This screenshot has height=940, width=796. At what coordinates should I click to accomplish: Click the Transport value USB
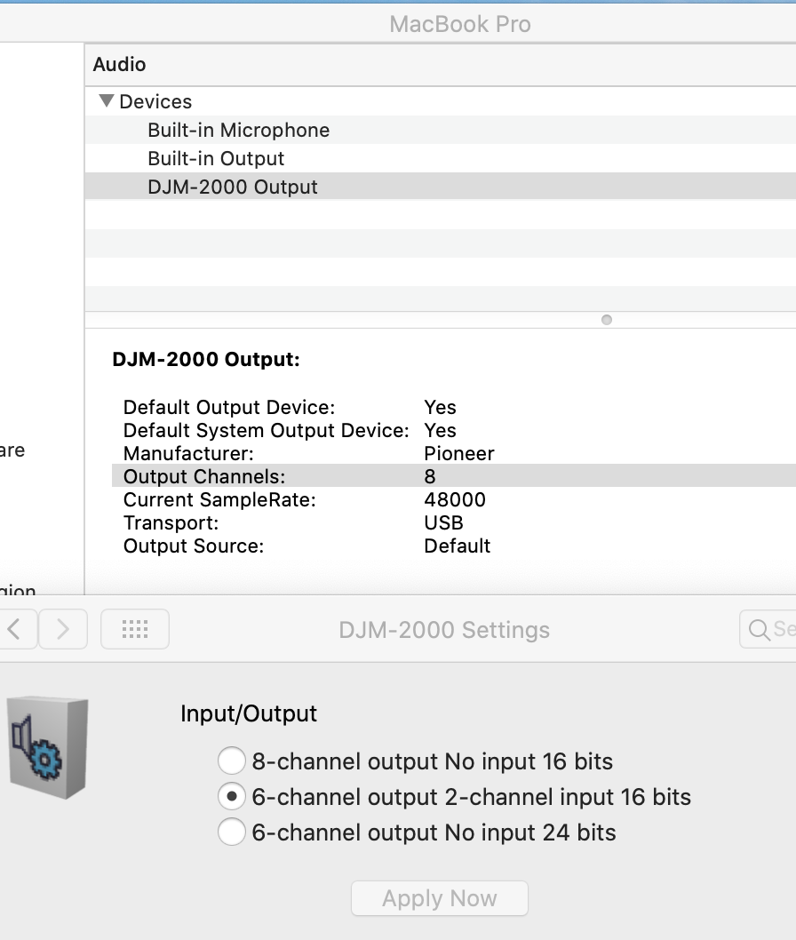443,522
